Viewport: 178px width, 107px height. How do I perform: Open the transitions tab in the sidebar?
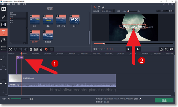pyautogui.click(x=4, y=25)
